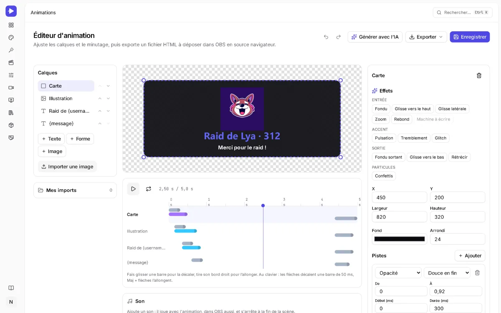Screen dimensions: 501x313
Task: Click the timeline playhead marker
Action: [x=263, y=205]
